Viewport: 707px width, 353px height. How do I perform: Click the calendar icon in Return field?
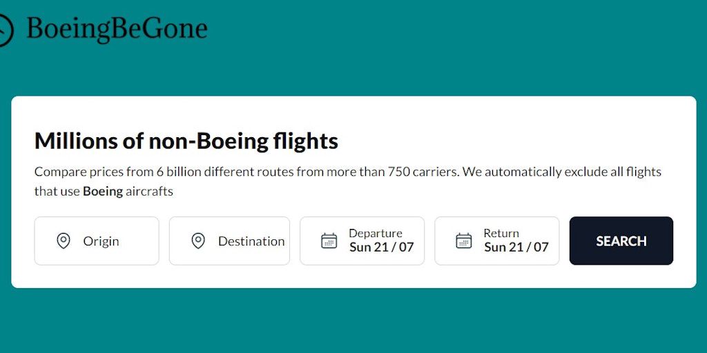pos(464,241)
